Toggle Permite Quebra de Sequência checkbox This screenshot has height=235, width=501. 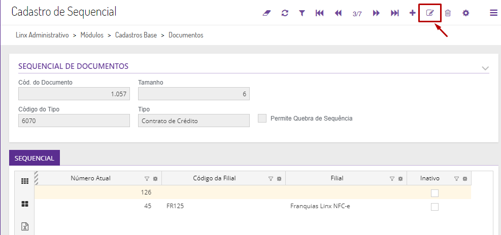tap(262, 119)
